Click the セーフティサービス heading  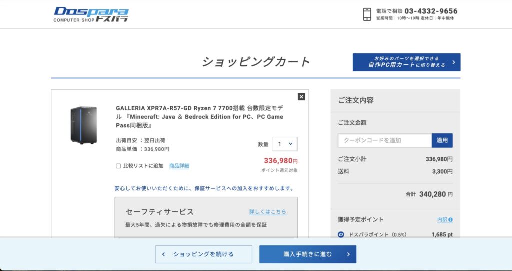point(159,212)
